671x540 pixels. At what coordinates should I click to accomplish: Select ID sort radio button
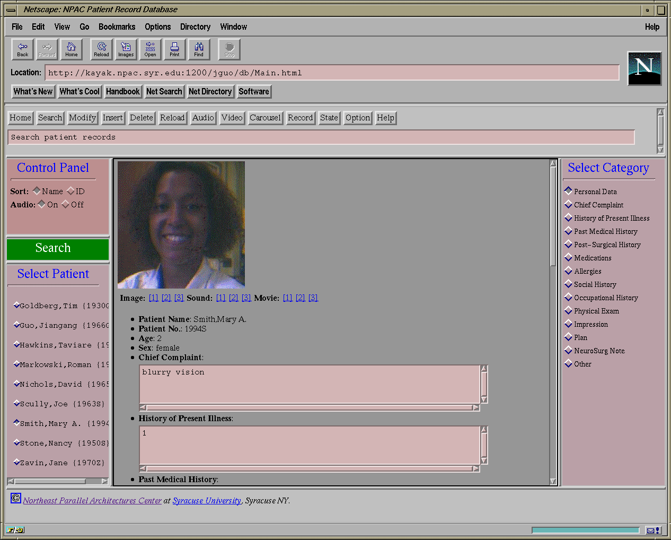tap(70, 190)
